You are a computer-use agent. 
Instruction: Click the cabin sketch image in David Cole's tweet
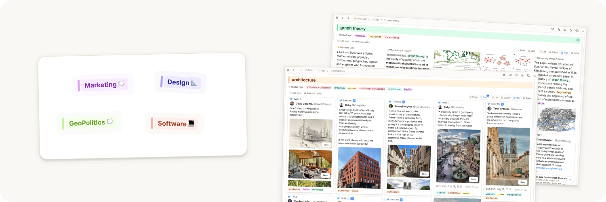[x=310, y=133]
